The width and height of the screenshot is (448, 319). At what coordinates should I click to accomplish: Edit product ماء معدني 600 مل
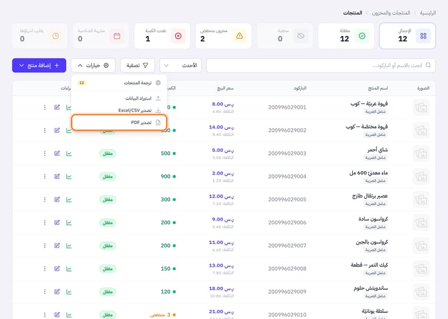[57, 176]
